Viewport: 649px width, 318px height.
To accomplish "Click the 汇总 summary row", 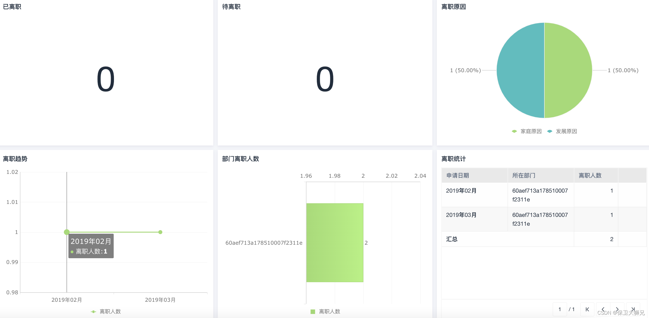I will (x=452, y=239).
